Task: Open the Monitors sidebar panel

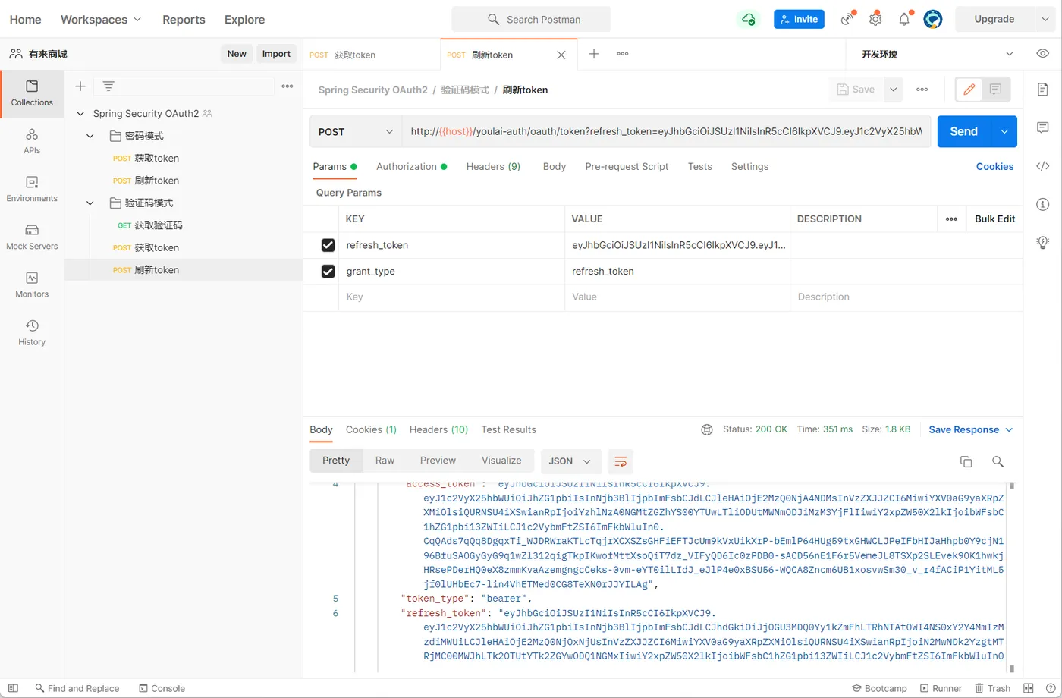Action: point(32,285)
